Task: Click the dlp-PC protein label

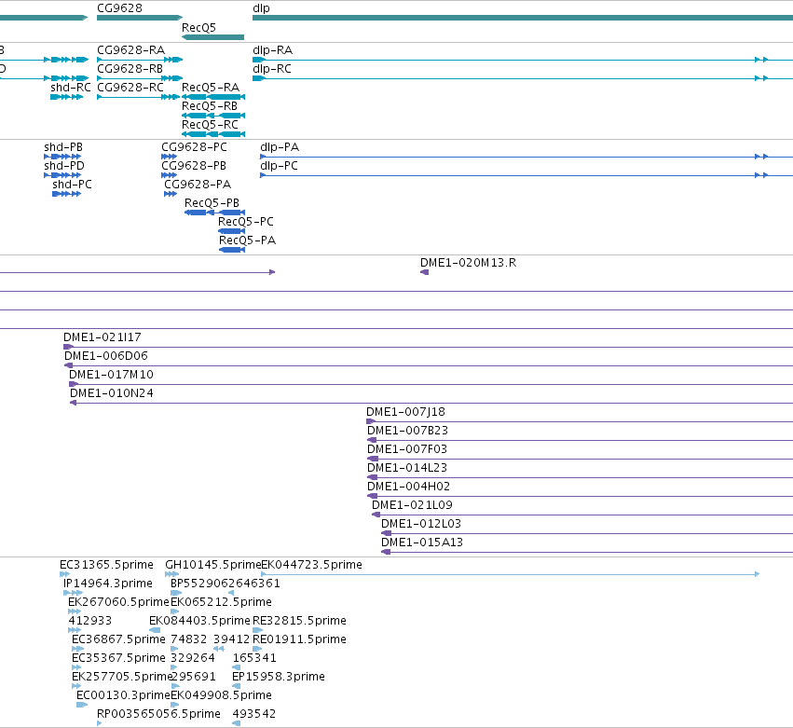Action: point(280,166)
